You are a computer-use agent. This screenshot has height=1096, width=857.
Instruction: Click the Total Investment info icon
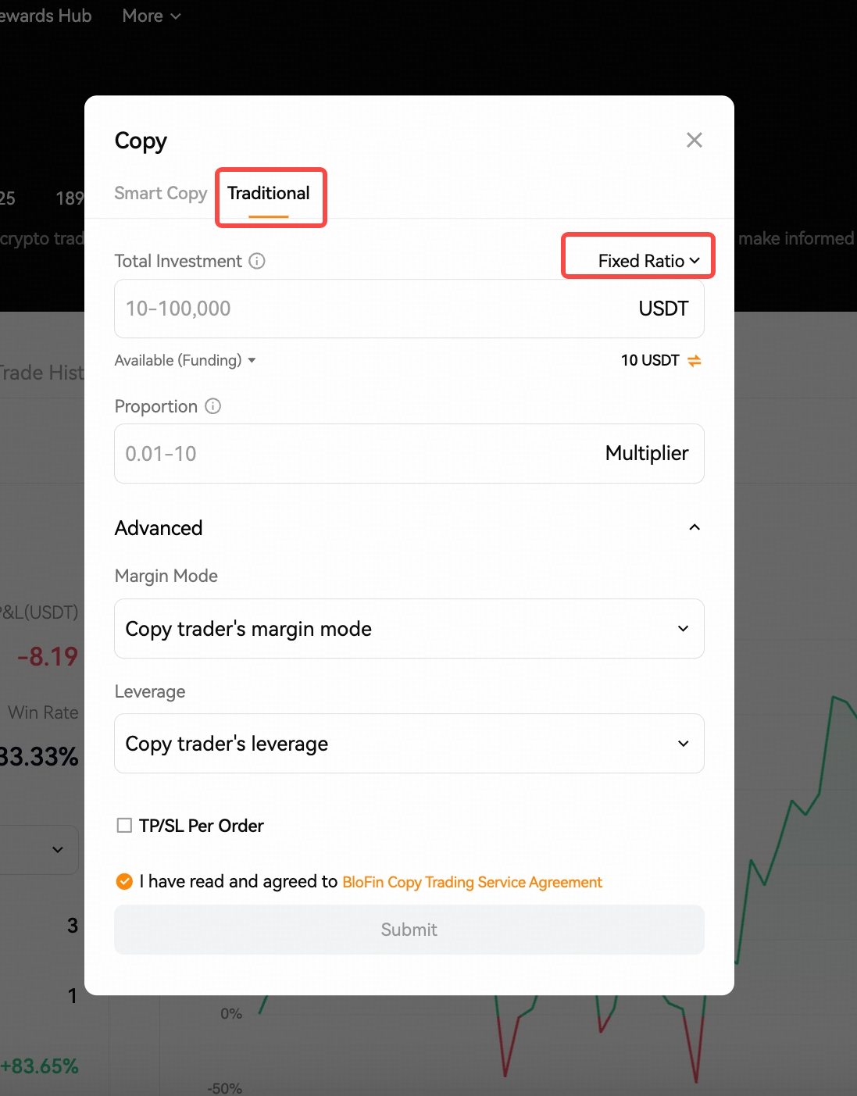pyautogui.click(x=257, y=261)
